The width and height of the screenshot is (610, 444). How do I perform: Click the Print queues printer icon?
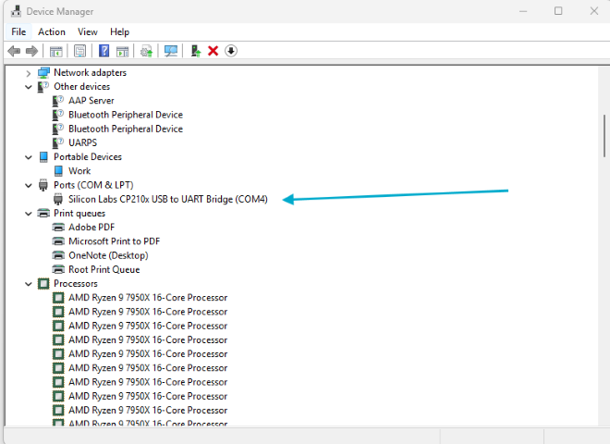click(43, 214)
